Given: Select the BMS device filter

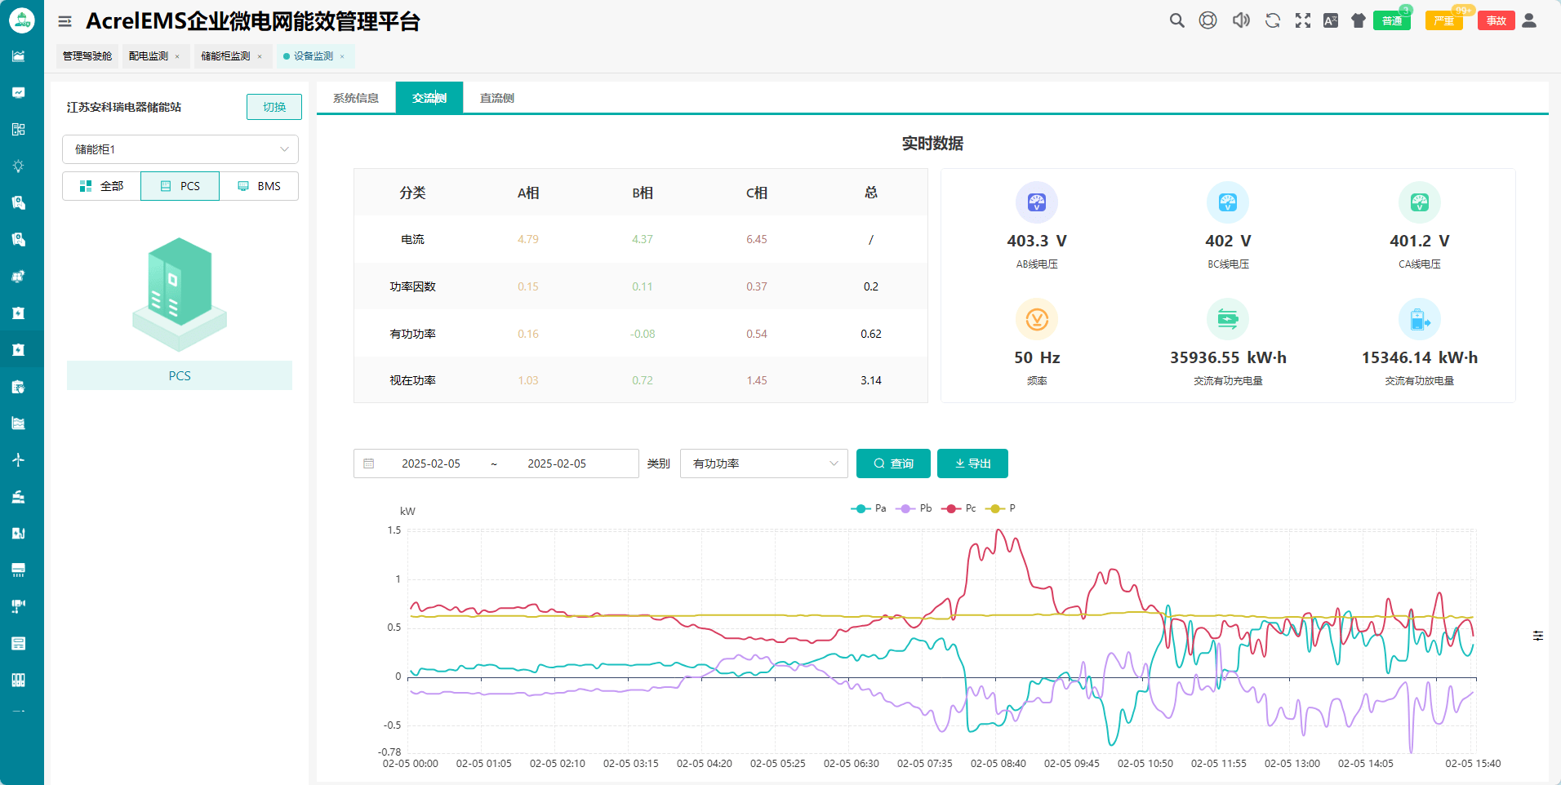Looking at the screenshot, I should pos(259,186).
